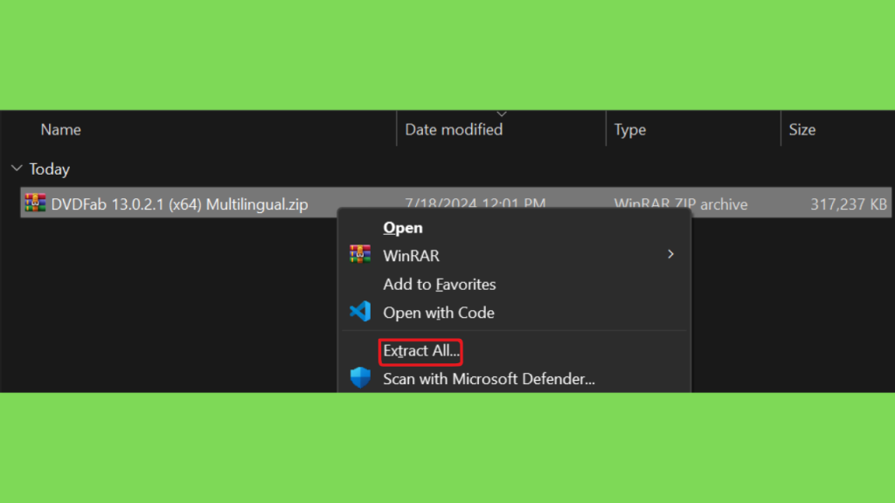The width and height of the screenshot is (895, 503).
Task: Collapse the Today group chevron
Action: (17, 169)
